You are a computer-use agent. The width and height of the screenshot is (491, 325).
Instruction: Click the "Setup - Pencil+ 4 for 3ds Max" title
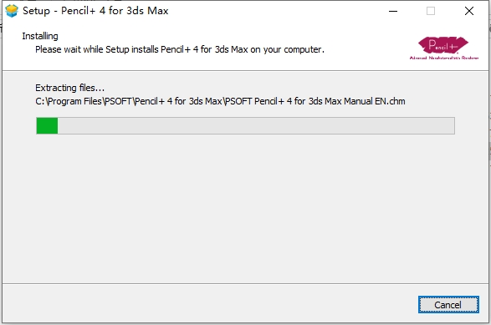(95, 11)
